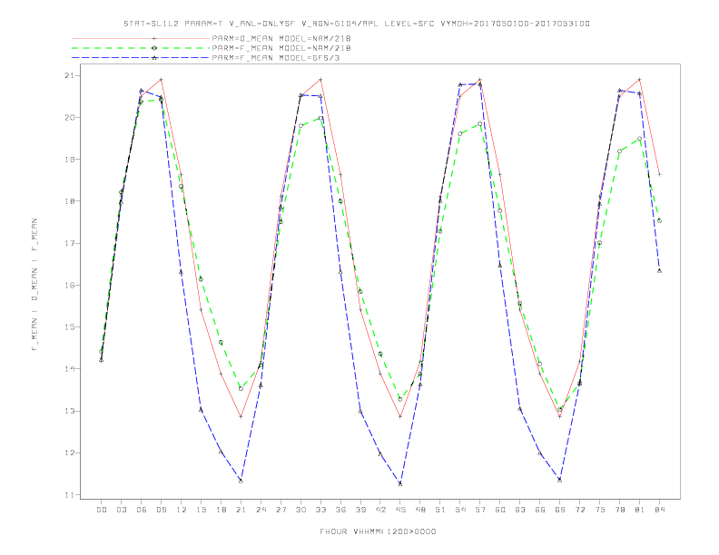This screenshot has width=719, height=555.
Task: Click the x-axis label FHOUR VHHMM:1200>0000
Action: [378, 531]
